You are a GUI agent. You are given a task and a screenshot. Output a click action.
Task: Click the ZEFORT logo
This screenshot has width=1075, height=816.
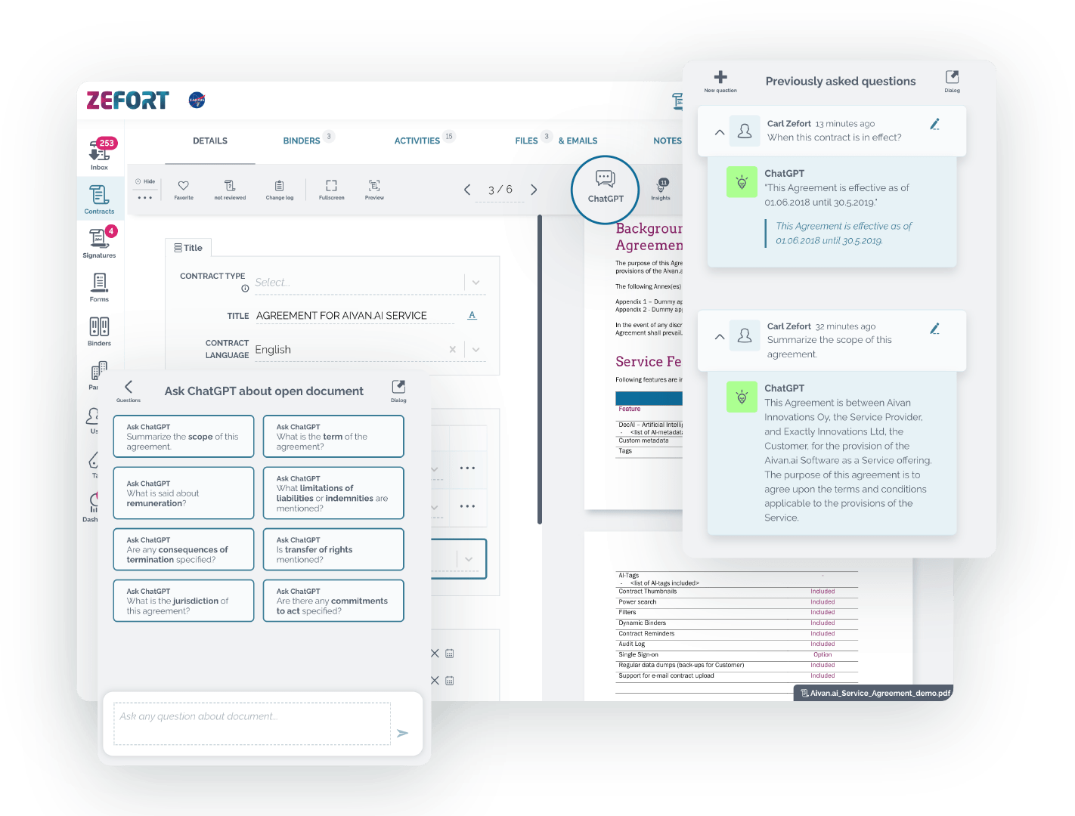pos(128,100)
